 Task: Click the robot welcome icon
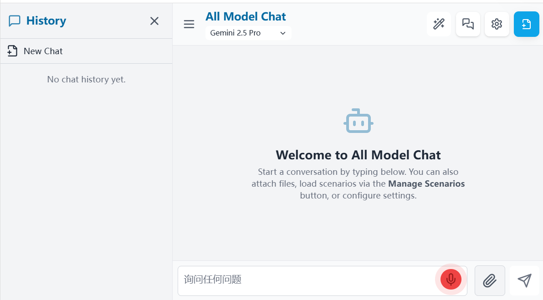point(359,121)
